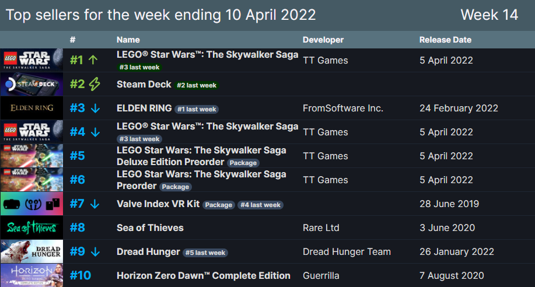Open the Dread Hunger game thumbnail
The width and height of the screenshot is (535, 287).
click(32, 251)
